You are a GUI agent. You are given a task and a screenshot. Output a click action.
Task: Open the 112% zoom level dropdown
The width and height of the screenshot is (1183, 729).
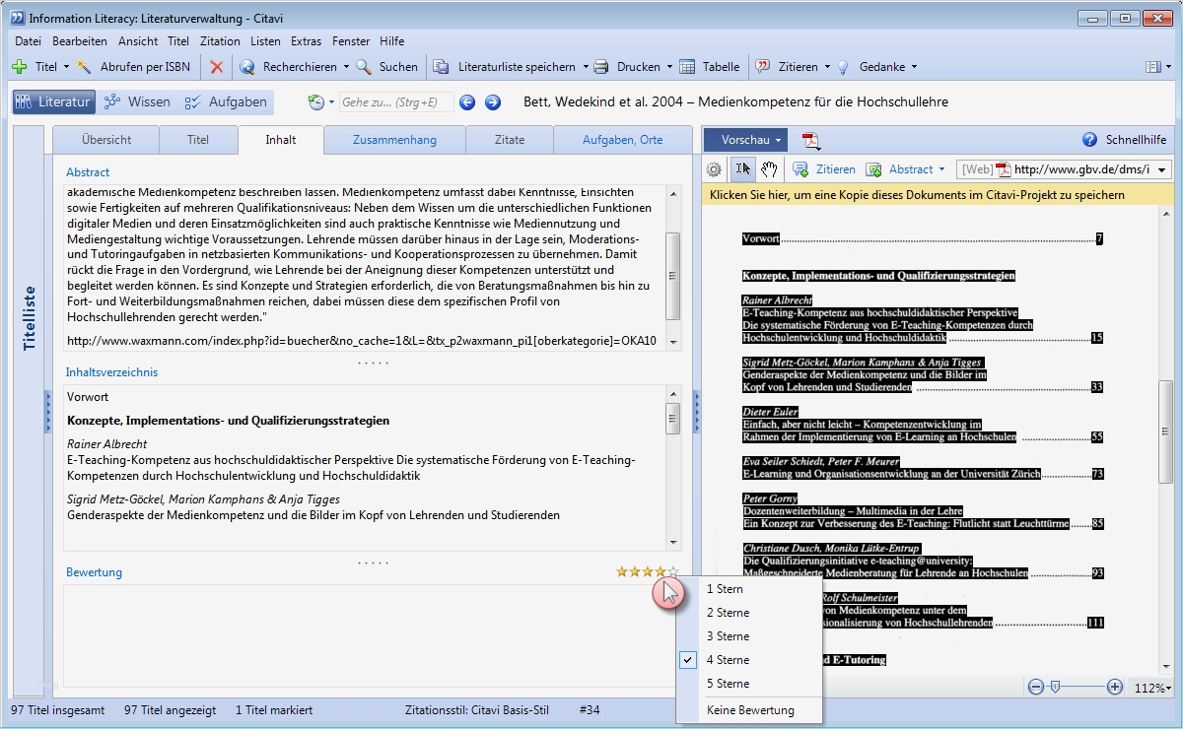coord(1152,688)
